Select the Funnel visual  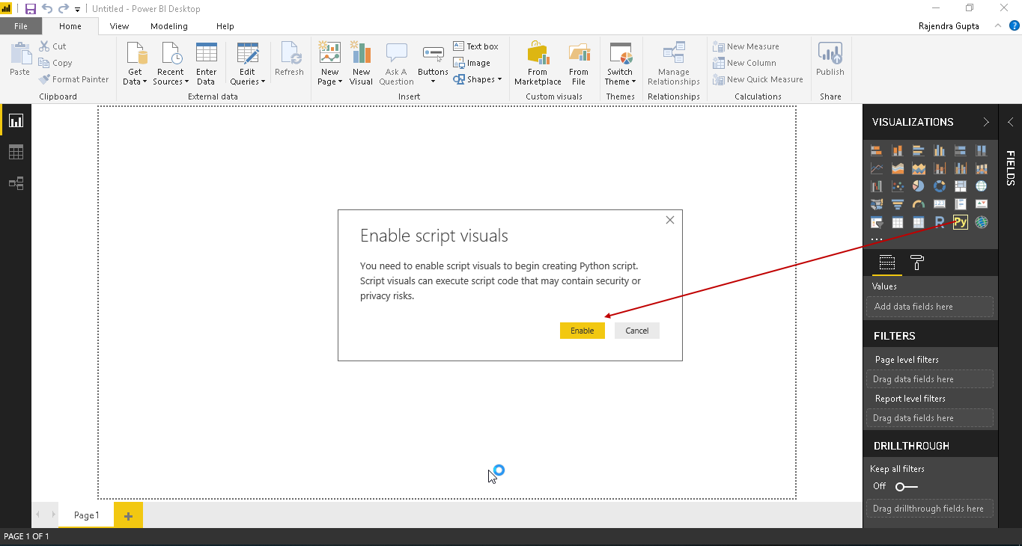898,204
